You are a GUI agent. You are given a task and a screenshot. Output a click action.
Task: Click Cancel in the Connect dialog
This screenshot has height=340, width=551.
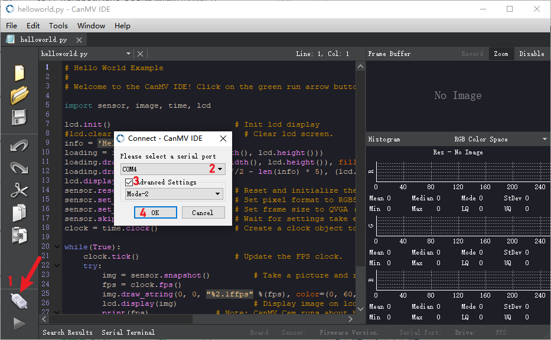coord(203,212)
